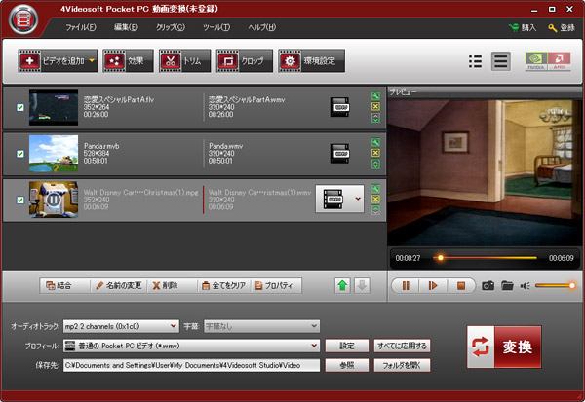Open snapshot folder icon
This screenshot has width=585, height=402.
[x=507, y=286]
